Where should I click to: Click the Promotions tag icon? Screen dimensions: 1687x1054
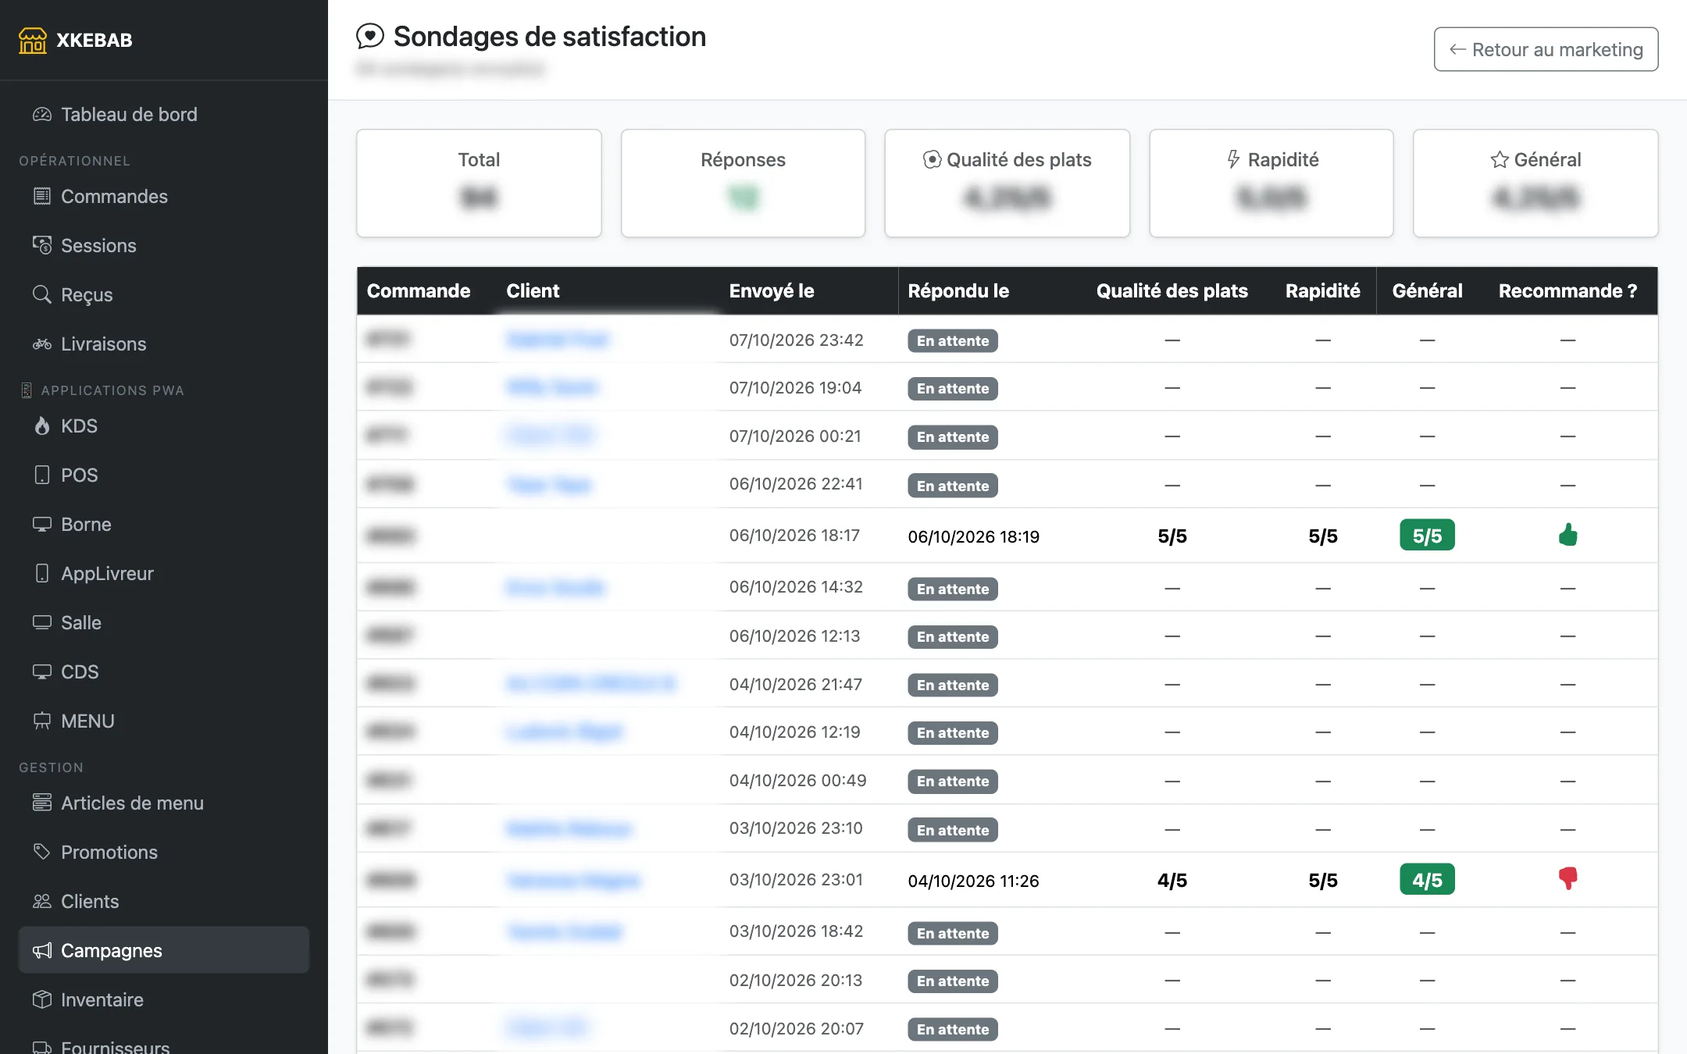[x=42, y=852]
